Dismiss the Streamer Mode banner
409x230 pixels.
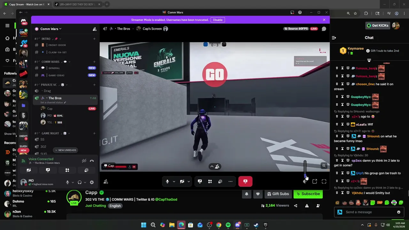tap(324, 20)
